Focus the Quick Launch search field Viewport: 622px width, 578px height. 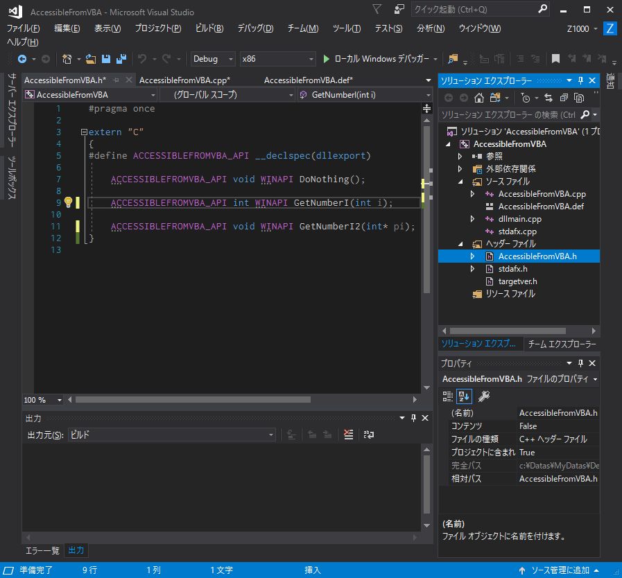coord(474,9)
